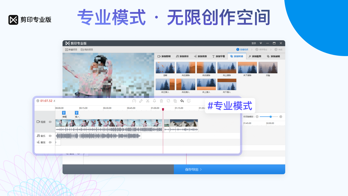348x196 pixels.
Task: Click the plus button to expand timeline zoom
Action: pos(281,117)
